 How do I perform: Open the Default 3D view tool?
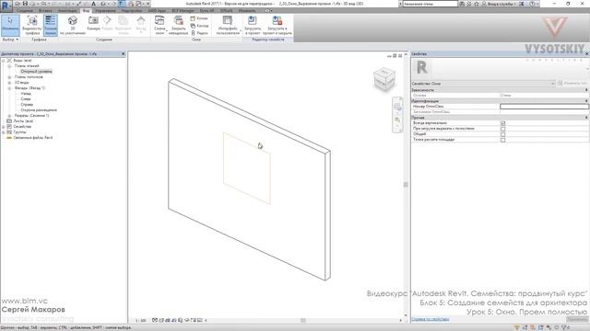coord(73,25)
